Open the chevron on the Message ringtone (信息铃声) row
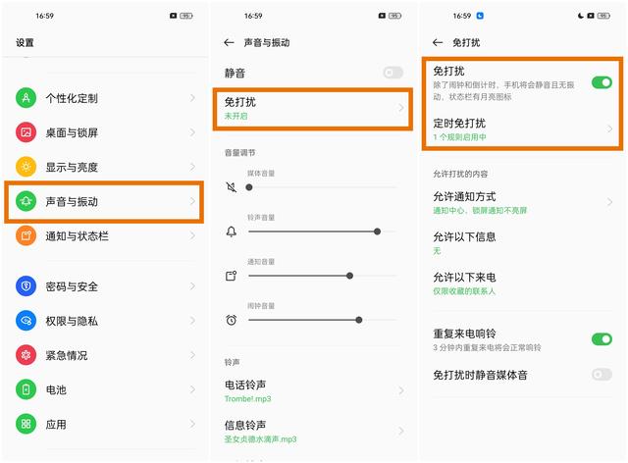Viewport: 628px width, 463px height. tap(401, 431)
